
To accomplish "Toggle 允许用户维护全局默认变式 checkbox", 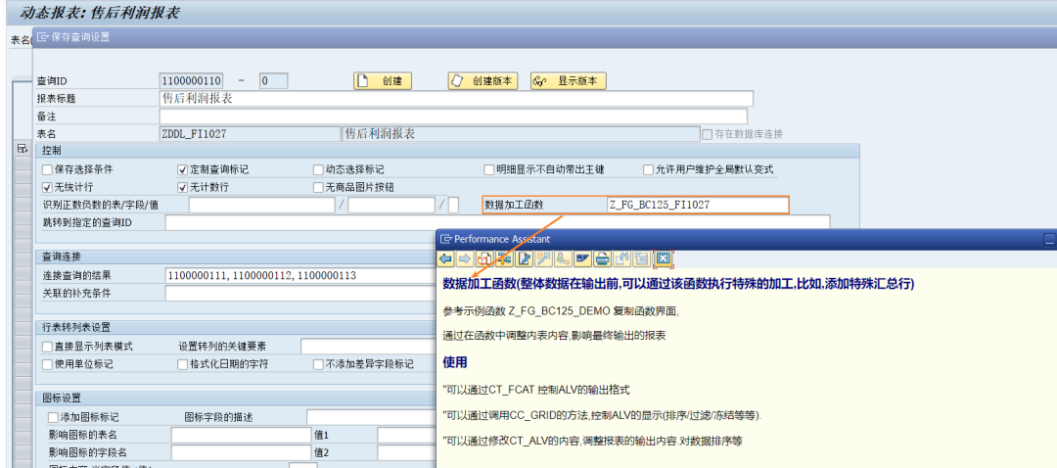I will (x=649, y=170).
